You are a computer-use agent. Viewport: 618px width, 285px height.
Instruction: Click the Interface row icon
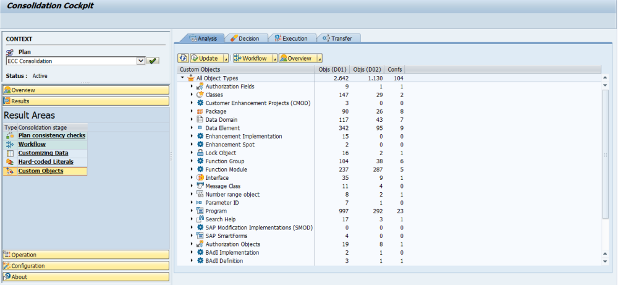pyautogui.click(x=200, y=177)
